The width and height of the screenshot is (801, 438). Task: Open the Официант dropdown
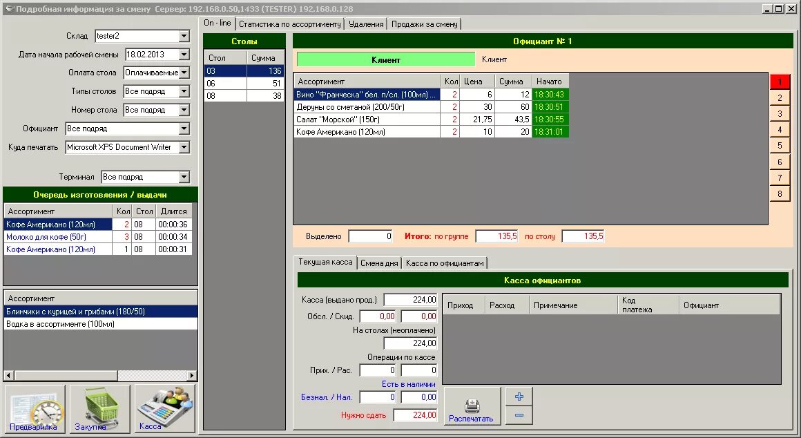click(184, 128)
